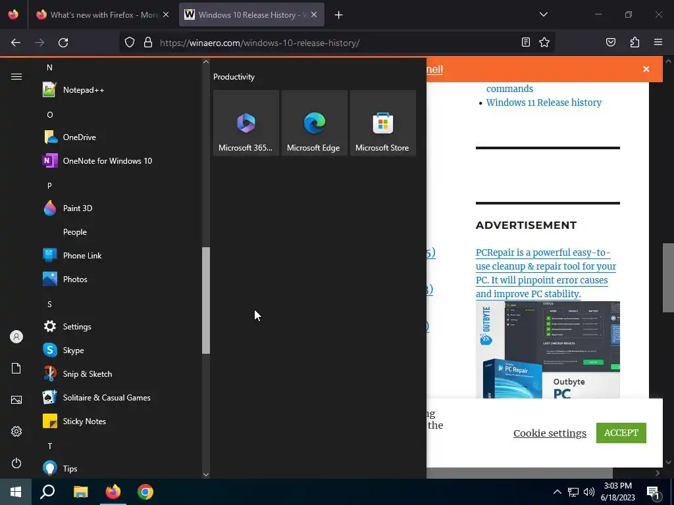Viewport: 674px width, 505px height.
Task: Click the app list scroll-up arrow
Action: (206, 62)
